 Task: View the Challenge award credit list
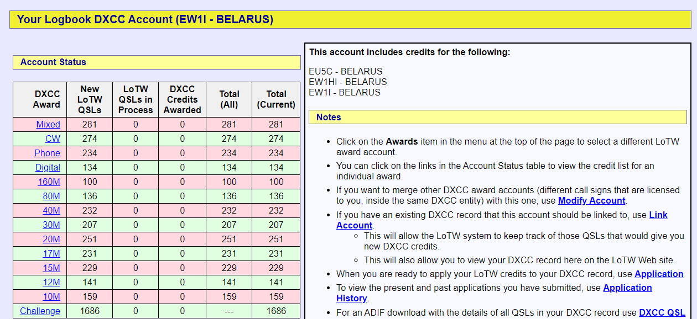point(40,311)
